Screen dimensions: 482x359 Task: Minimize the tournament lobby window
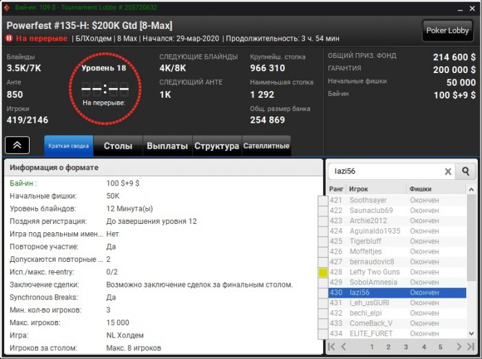[x=460, y=9]
